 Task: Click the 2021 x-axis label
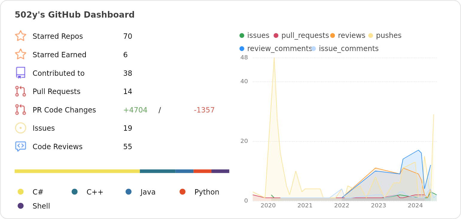coord(305,206)
